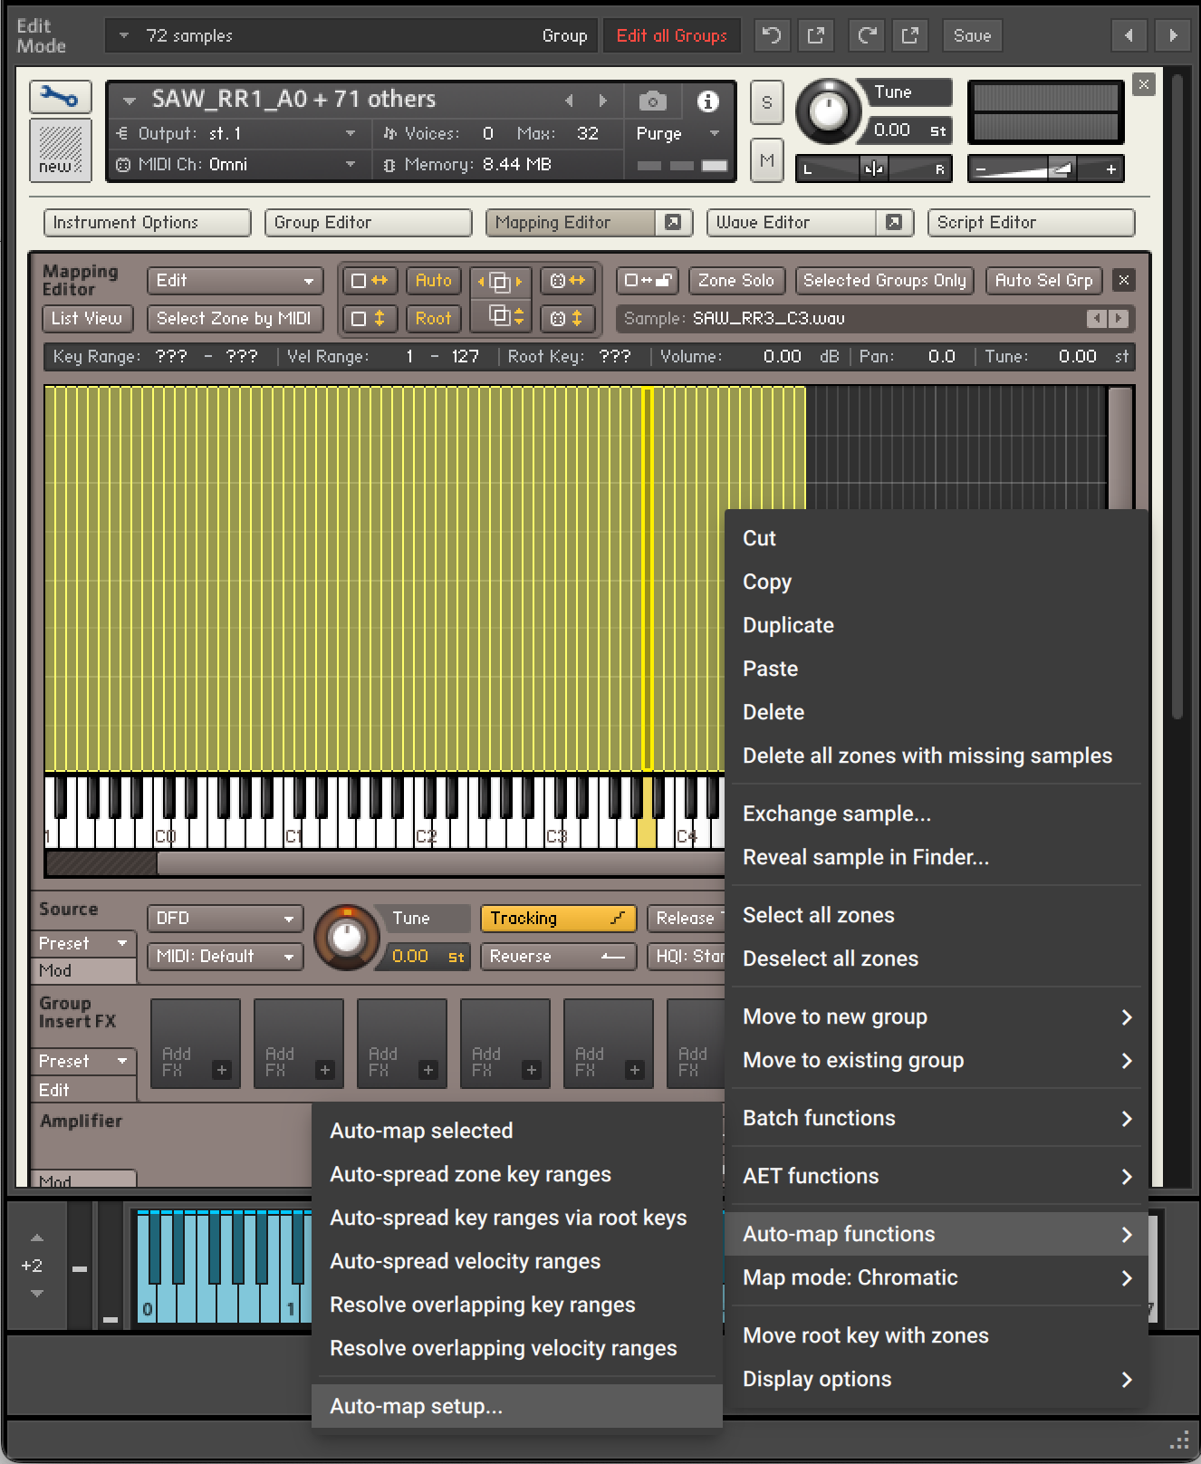Choose Auto-map selected
1201x1464 pixels.
tap(517, 1131)
